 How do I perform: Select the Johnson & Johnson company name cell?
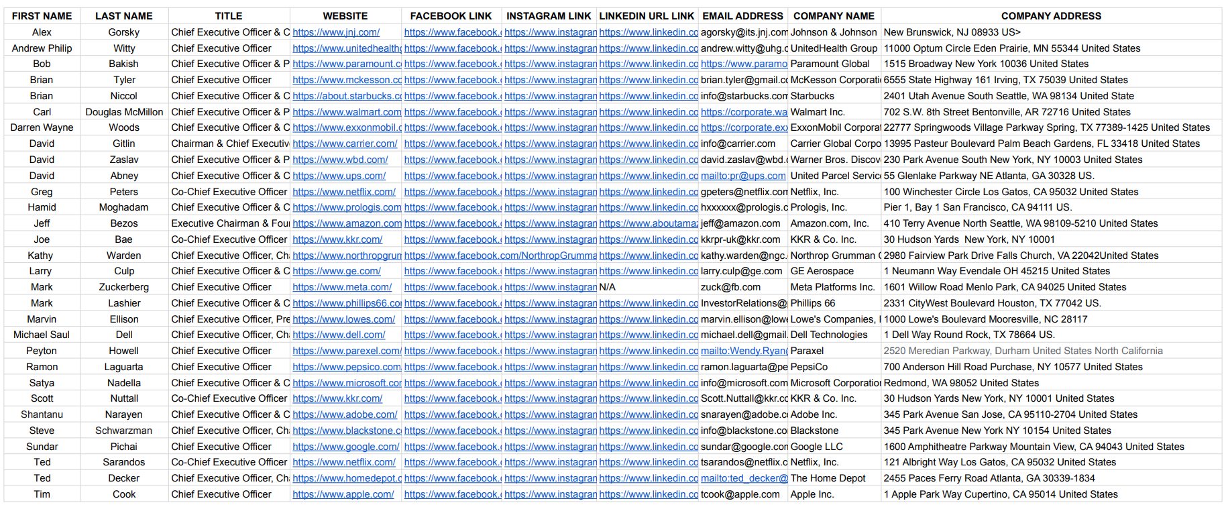pyautogui.click(x=834, y=32)
